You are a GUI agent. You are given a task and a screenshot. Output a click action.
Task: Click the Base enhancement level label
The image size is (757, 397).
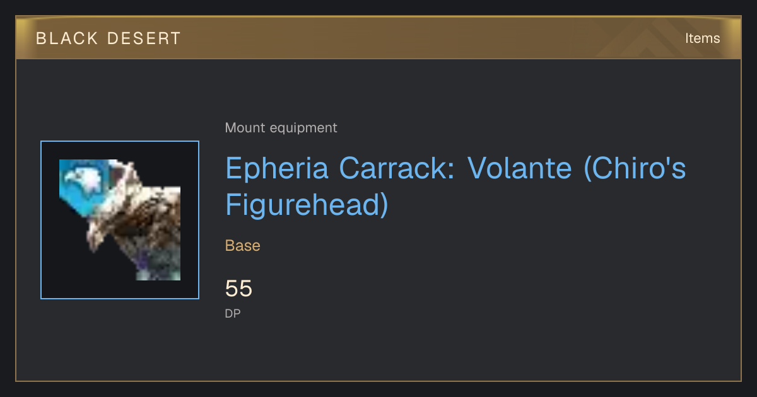243,245
